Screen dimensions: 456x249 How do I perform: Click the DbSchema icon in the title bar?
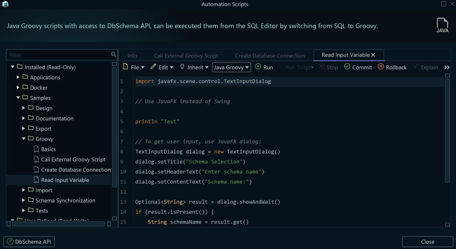click(6, 4)
